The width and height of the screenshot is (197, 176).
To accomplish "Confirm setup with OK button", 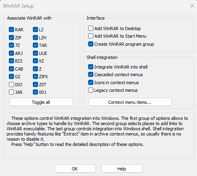I will [75, 169].
